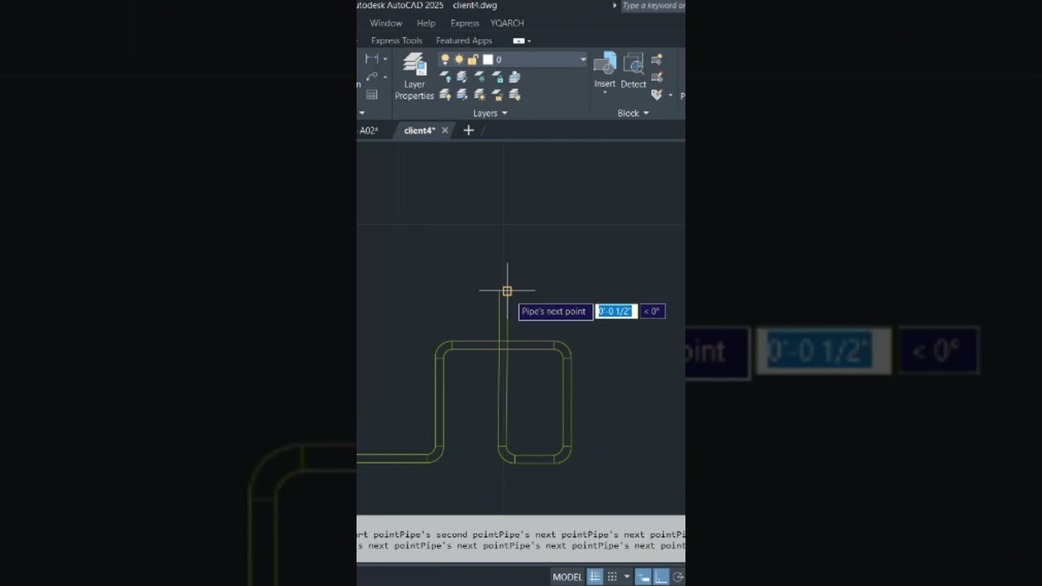Viewport: 1042px width, 586px height.
Task: Click the Thaw All Layers icon
Action: coord(479,95)
